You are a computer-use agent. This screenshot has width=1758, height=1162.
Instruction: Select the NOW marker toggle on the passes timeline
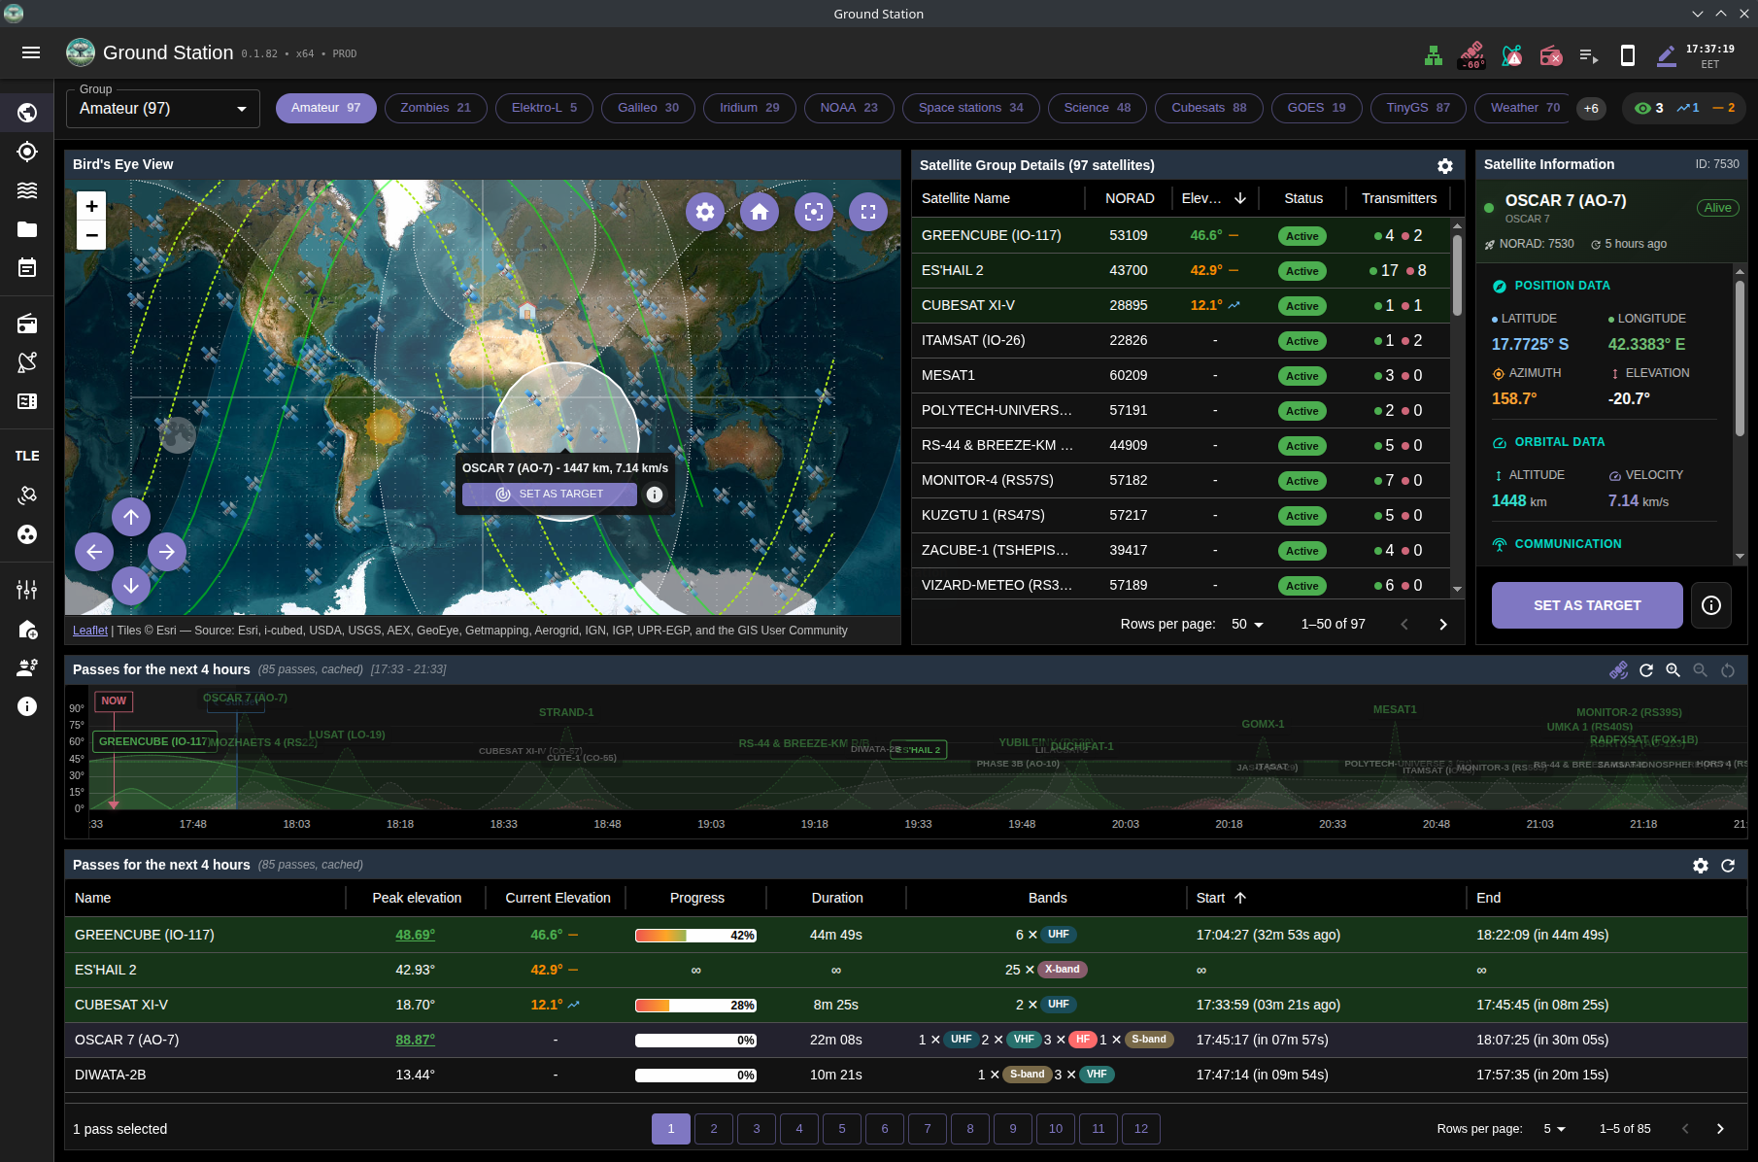tap(114, 701)
